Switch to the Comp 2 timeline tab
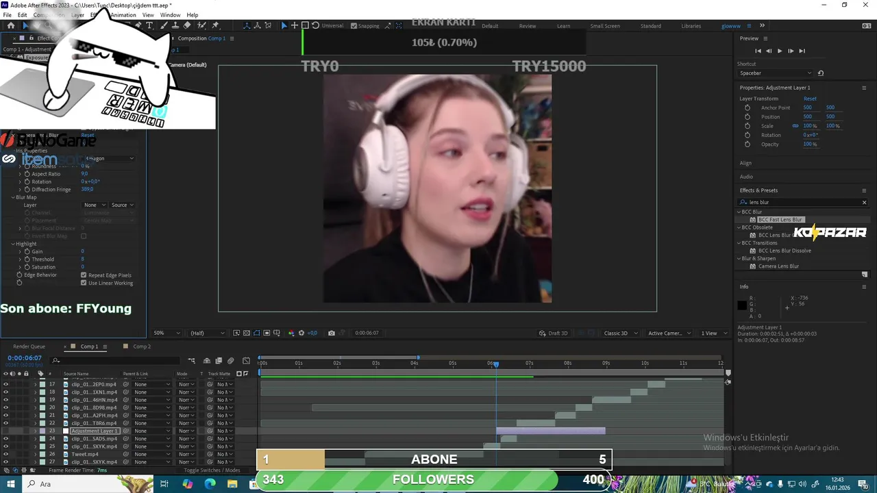This screenshot has width=877, height=493. [142, 346]
